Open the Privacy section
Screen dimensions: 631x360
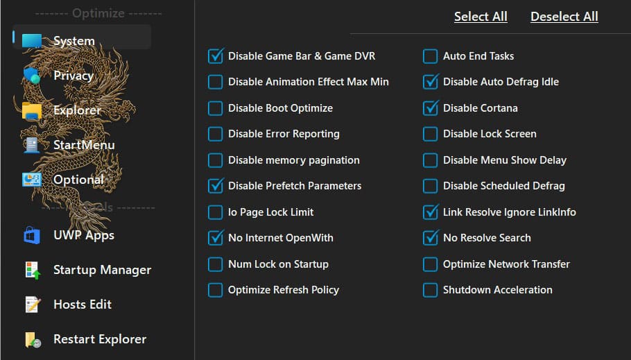click(x=74, y=76)
